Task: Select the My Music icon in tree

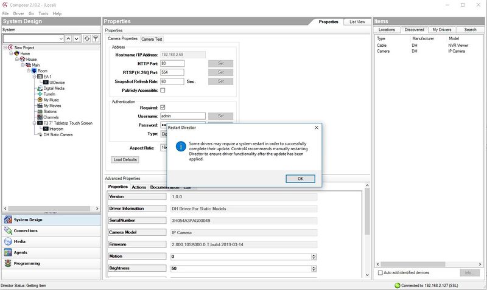Action: [x=40, y=100]
